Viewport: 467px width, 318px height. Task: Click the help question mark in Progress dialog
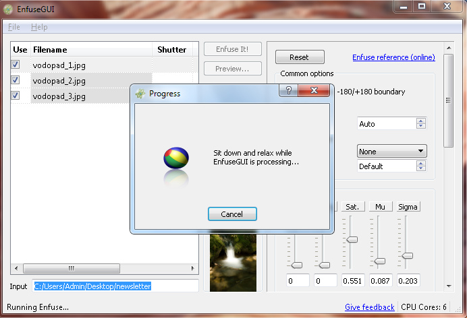pyautogui.click(x=288, y=90)
